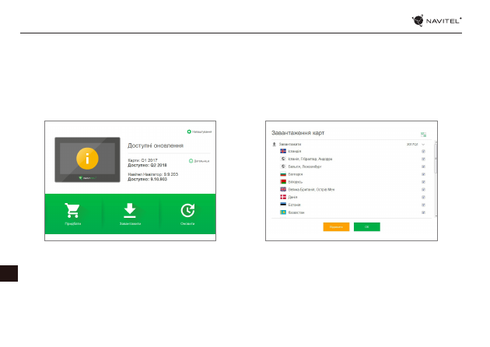This screenshot has height=347, width=490.
Task: Click the 'Казахстан' row label
Action: point(296,212)
